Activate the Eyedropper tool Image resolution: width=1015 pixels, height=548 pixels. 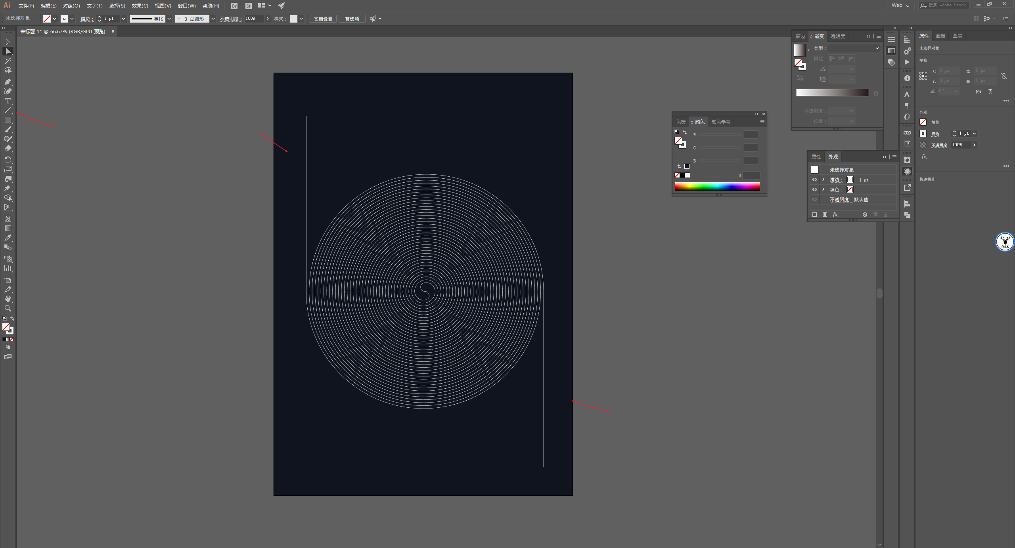[x=8, y=238]
